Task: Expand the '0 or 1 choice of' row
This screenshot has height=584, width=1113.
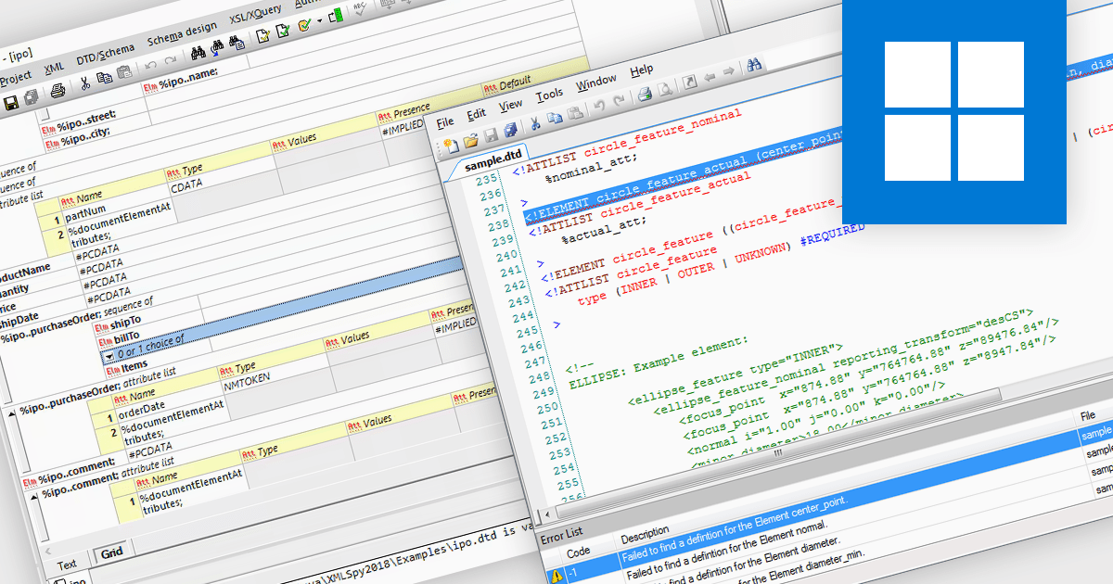Action: [x=109, y=357]
